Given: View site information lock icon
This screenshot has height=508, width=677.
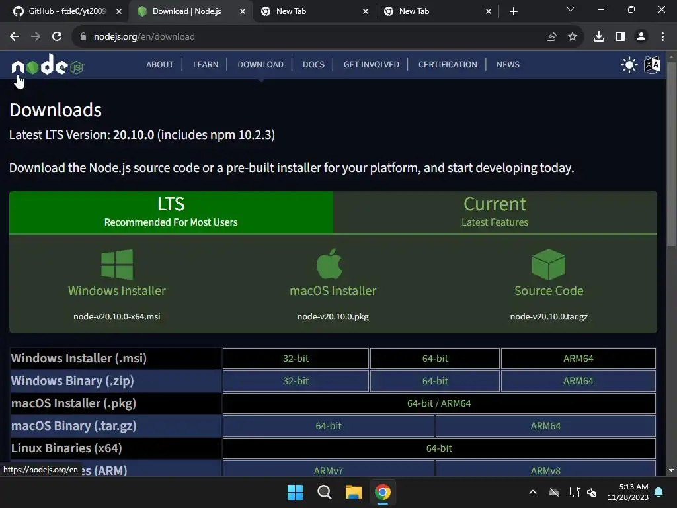Looking at the screenshot, I should (x=83, y=37).
